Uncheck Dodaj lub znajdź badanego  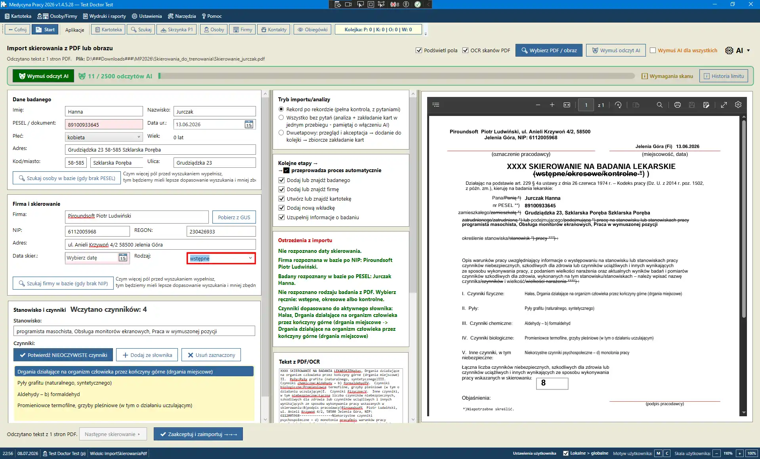point(282,180)
